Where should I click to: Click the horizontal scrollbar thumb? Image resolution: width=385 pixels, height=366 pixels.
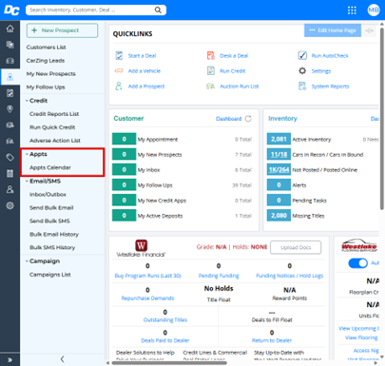click(169, 363)
